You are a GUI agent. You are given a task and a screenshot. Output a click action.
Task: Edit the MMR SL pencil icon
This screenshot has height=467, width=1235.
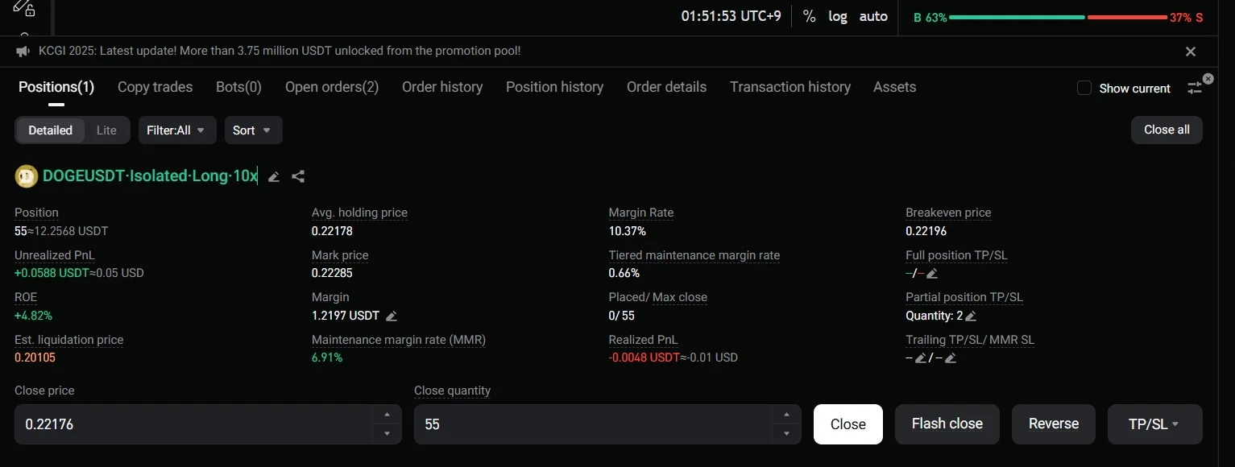951,358
